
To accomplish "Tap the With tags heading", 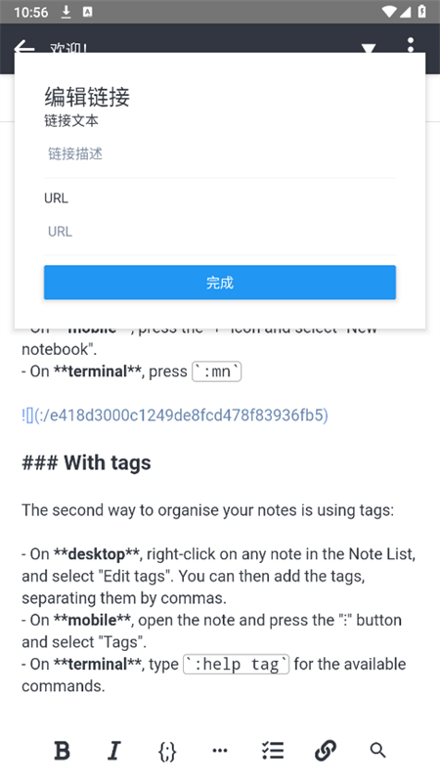I will pos(86,462).
